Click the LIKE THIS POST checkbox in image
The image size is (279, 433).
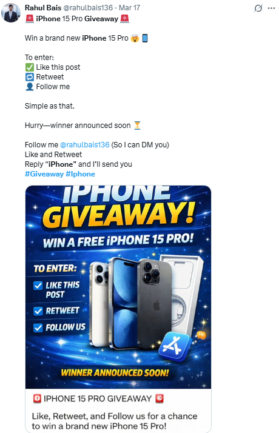pyautogui.click(x=38, y=286)
